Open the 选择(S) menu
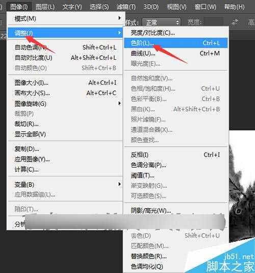The height and width of the screenshot is (273, 255). (99, 7)
